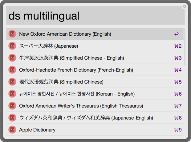This screenshot has height=142, width=191.
Task: Click dictionary icon beside ウィズダム英和辞典 result
Action: coord(12,118)
